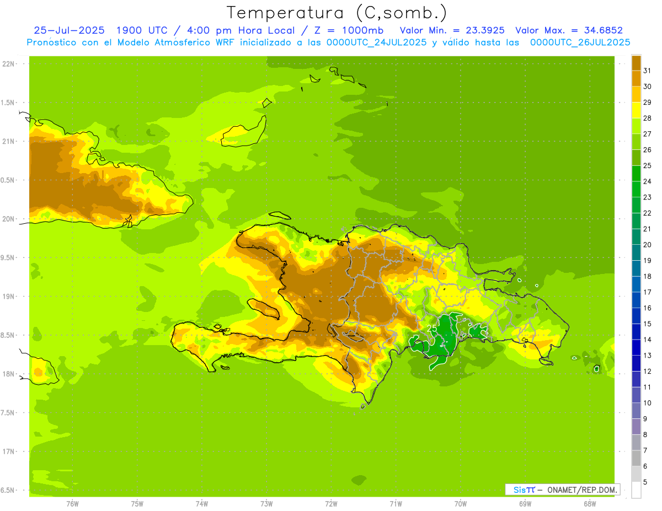This screenshot has height=511, width=662.
Task: Click legend value '5' on the colorbar
Action: [x=645, y=482]
